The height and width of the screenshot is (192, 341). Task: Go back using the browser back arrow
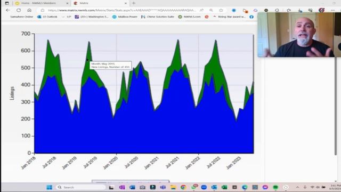[8, 10]
